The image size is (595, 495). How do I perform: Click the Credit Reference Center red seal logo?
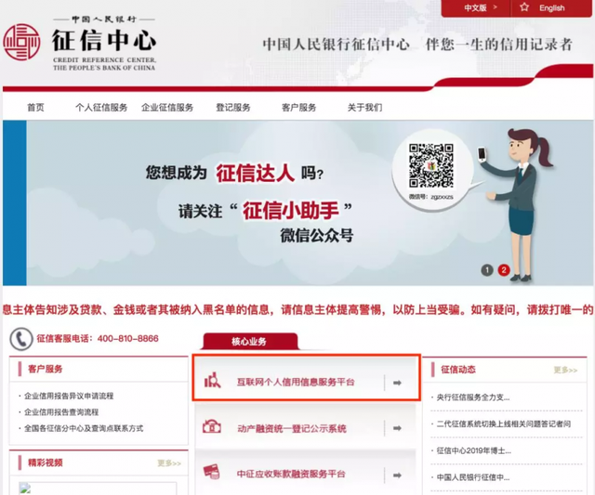[21, 42]
